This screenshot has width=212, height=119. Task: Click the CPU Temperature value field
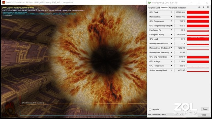tap(180, 66)
